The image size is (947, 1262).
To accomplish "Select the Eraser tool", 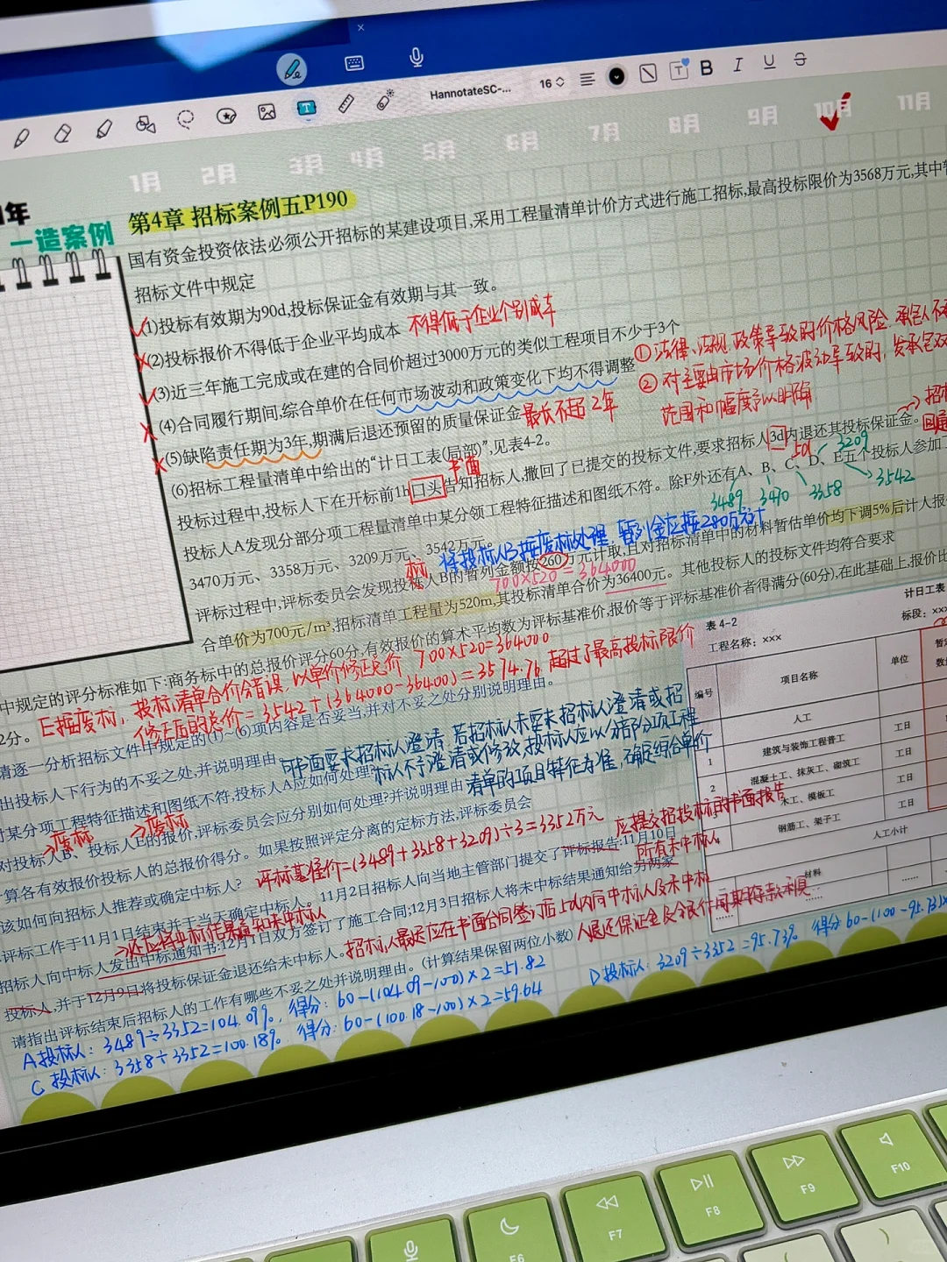I will [61, 131].
